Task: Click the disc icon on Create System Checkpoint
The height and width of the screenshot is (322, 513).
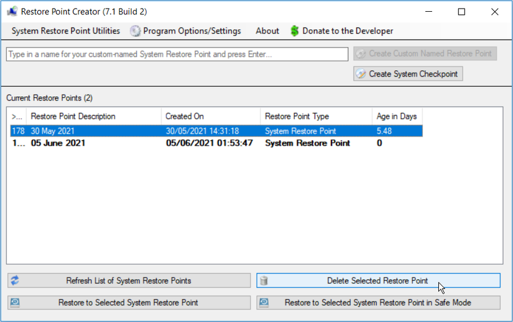Action: pyautogui.click(x=361, y=74)
